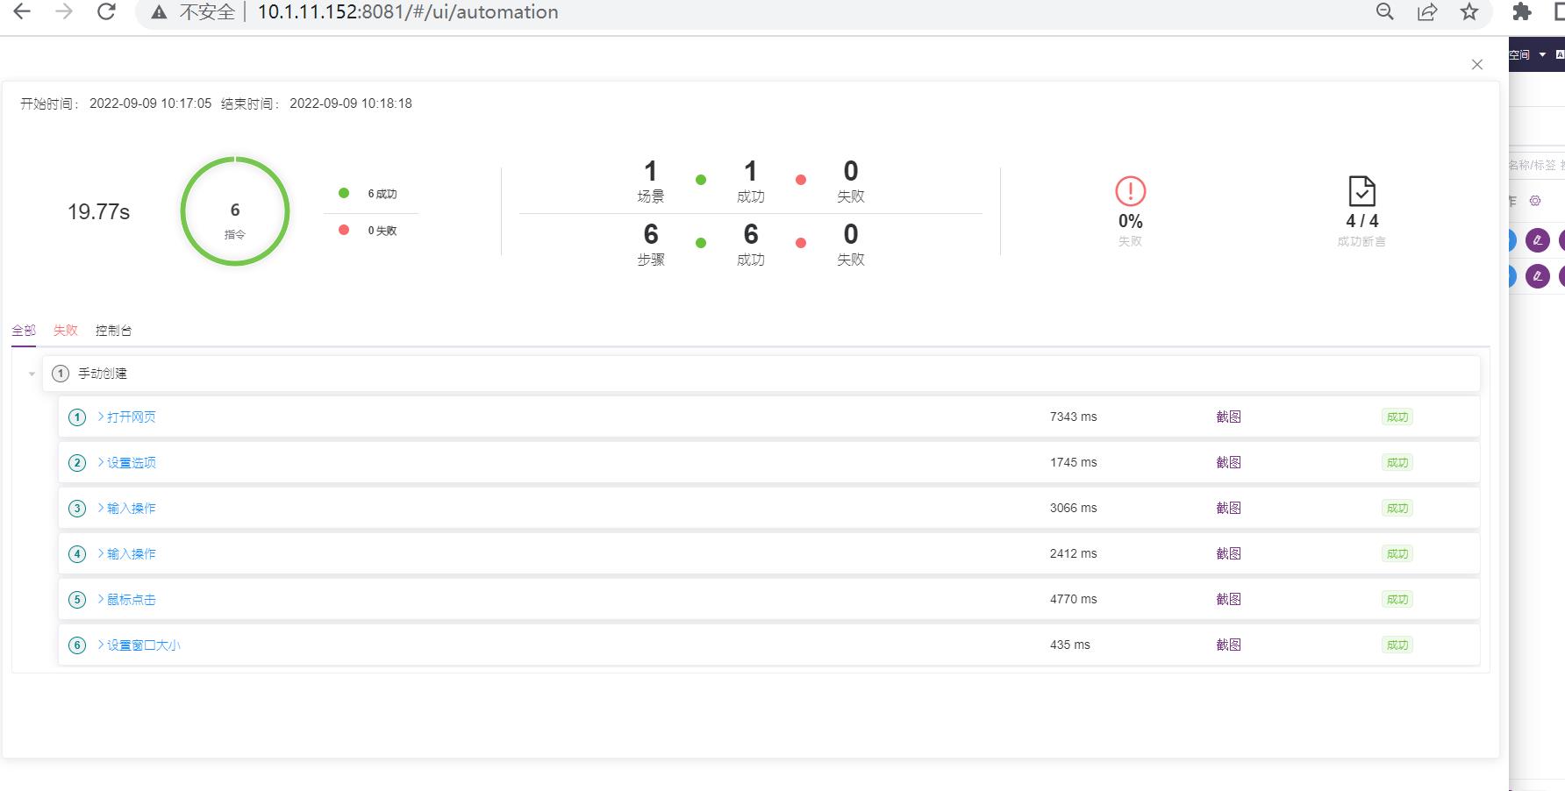Click the red 0失败 legend dot
Viewport: 1565px width, 791px height.
pos(344,230)
